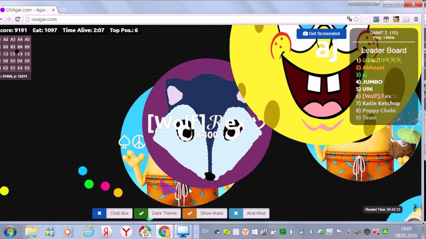The width and height of the screenshot is (426, 239).
Task: Open the Windows Start menu
Action: tap(11, 231)
